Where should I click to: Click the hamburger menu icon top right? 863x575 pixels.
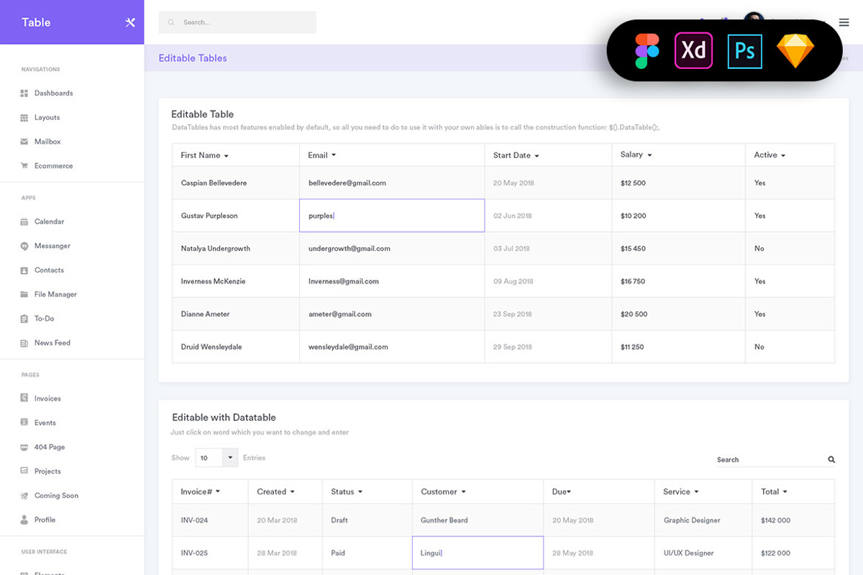click(844, 22)
